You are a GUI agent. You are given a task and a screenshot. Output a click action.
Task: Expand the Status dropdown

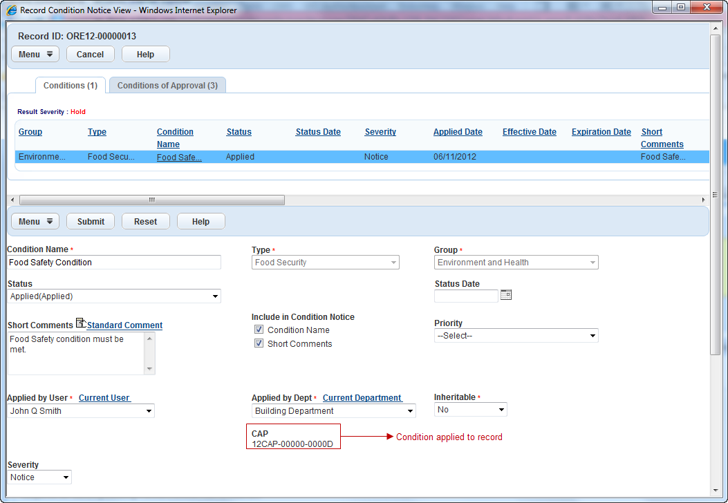pos(113,296)
